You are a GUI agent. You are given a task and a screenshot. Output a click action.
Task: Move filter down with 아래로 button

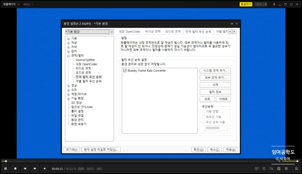click(x=223, y=99)
